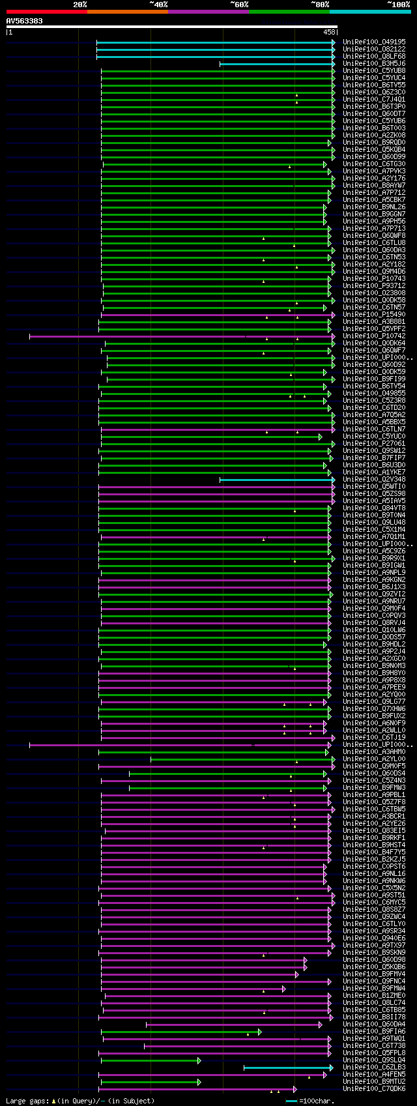
Task: Select label UniRef100_B9R9X1
Action: click(374, 558)
